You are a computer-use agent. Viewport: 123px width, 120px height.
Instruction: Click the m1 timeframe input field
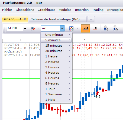pos(51,28)
